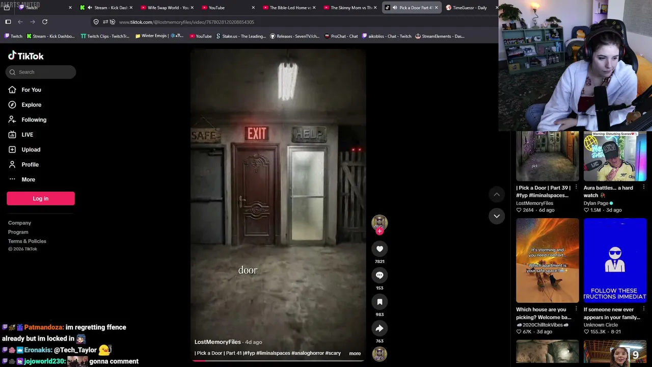
Task: Open options for 'Which house are you picking' video
Action: click(576, 309)
